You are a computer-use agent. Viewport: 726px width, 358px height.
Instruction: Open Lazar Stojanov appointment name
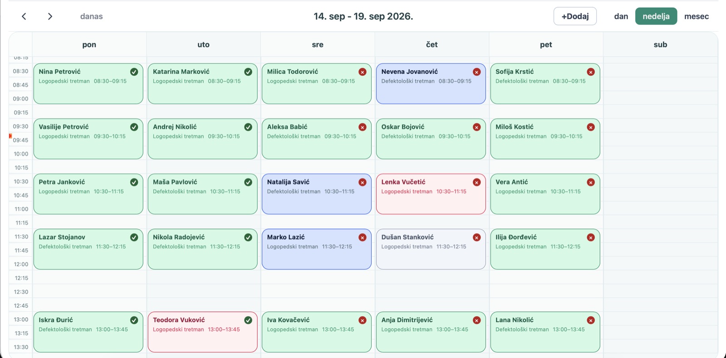62,237
